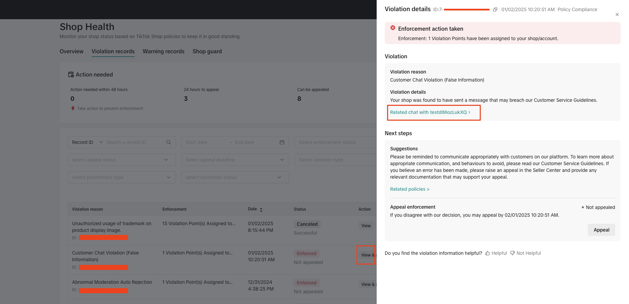Click the thumbs-down Not Helpful icon

(x=512, y=253)
